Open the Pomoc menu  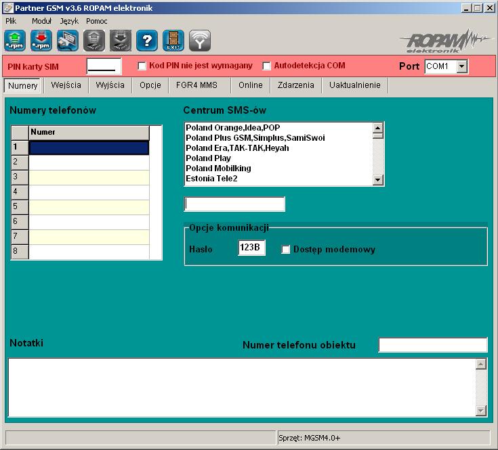click(x=96, y=21)
